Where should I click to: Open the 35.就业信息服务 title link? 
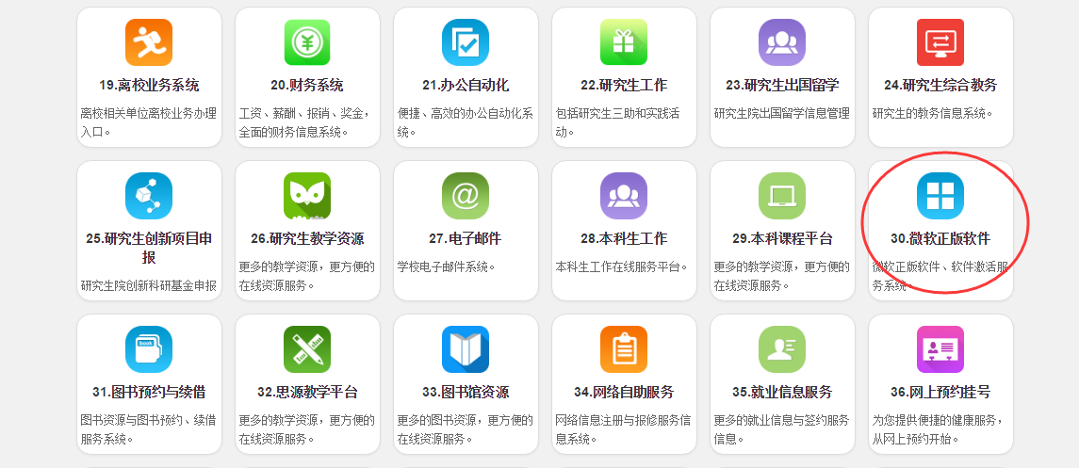point(782,392)
